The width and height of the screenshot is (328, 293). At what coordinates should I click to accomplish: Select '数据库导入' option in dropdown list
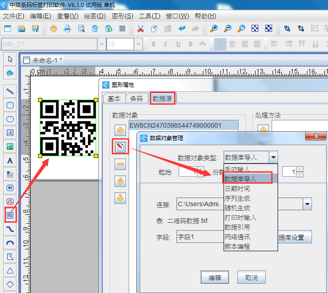(x=250, y=179)
